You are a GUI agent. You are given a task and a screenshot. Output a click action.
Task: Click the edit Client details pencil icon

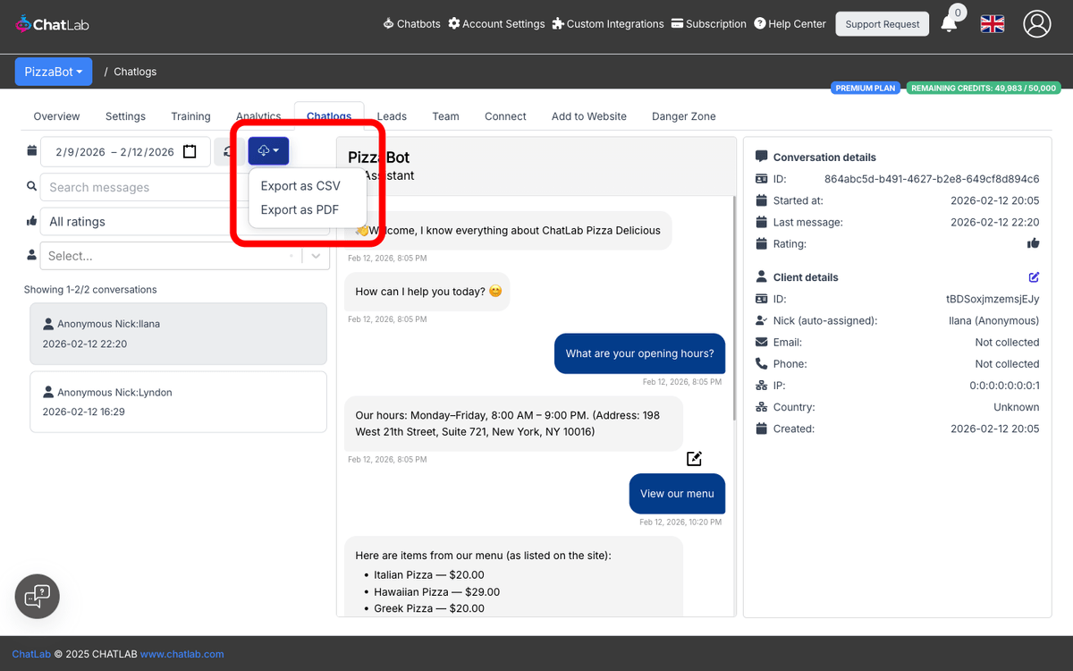point(1034,276)
